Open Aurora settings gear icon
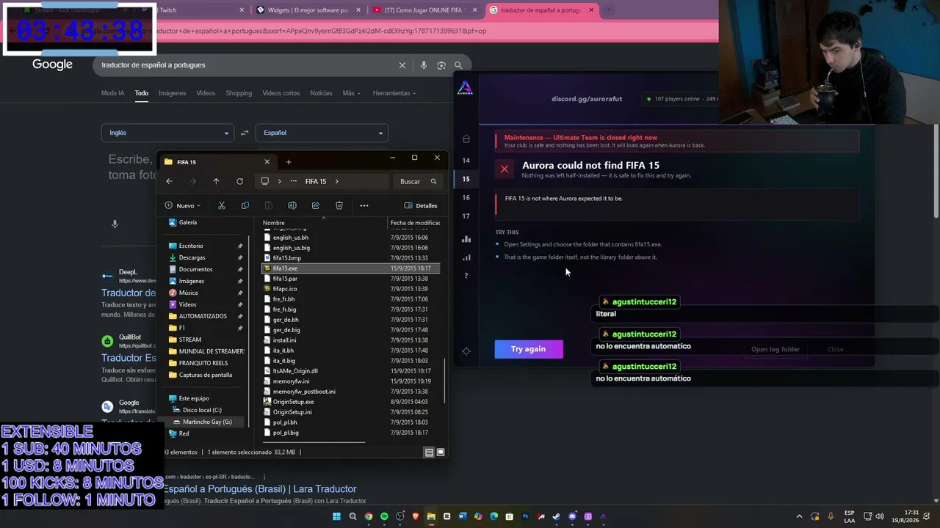 coord(466,351)
